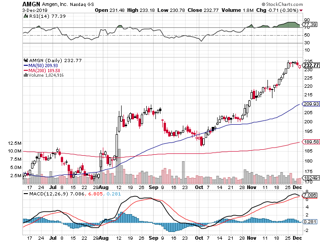Click the blue 0.281 histogram value
Viewport: 320px width, 242px height.
point(113,194)
